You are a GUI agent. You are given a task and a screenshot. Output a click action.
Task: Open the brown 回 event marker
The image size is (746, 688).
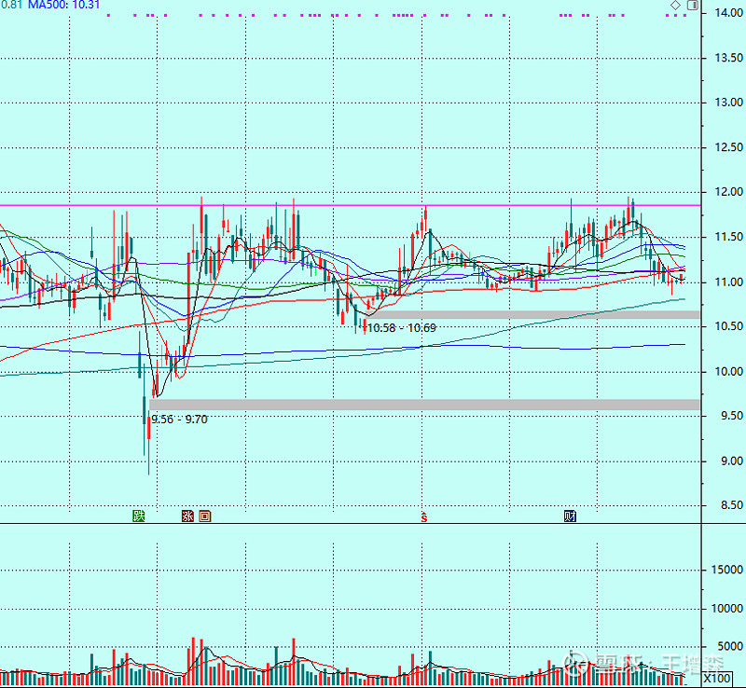click(205, 516)
